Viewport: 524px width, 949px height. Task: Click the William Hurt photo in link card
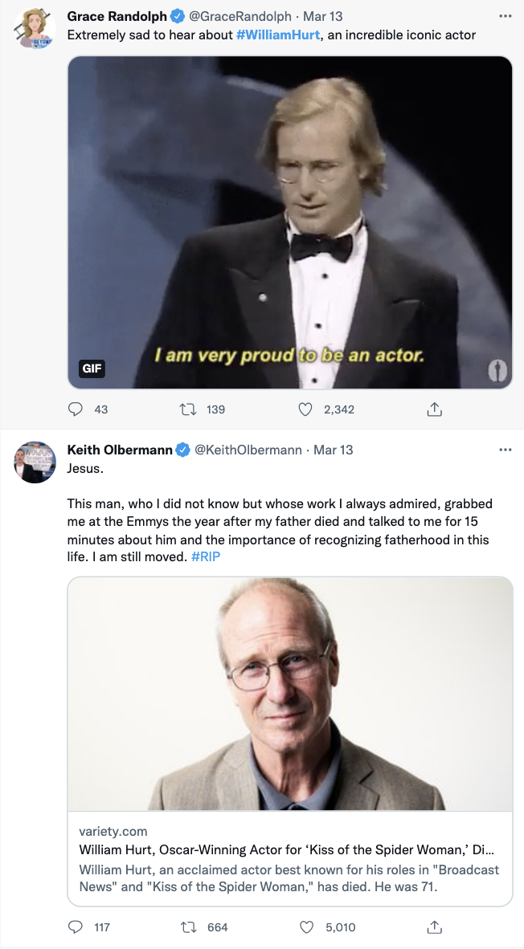[289, 694]
